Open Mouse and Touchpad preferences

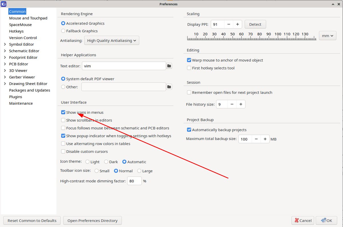[28, 18]
